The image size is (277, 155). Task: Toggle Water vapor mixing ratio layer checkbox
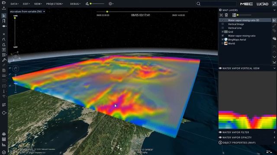pyautogui.click(x=222, y=36)
